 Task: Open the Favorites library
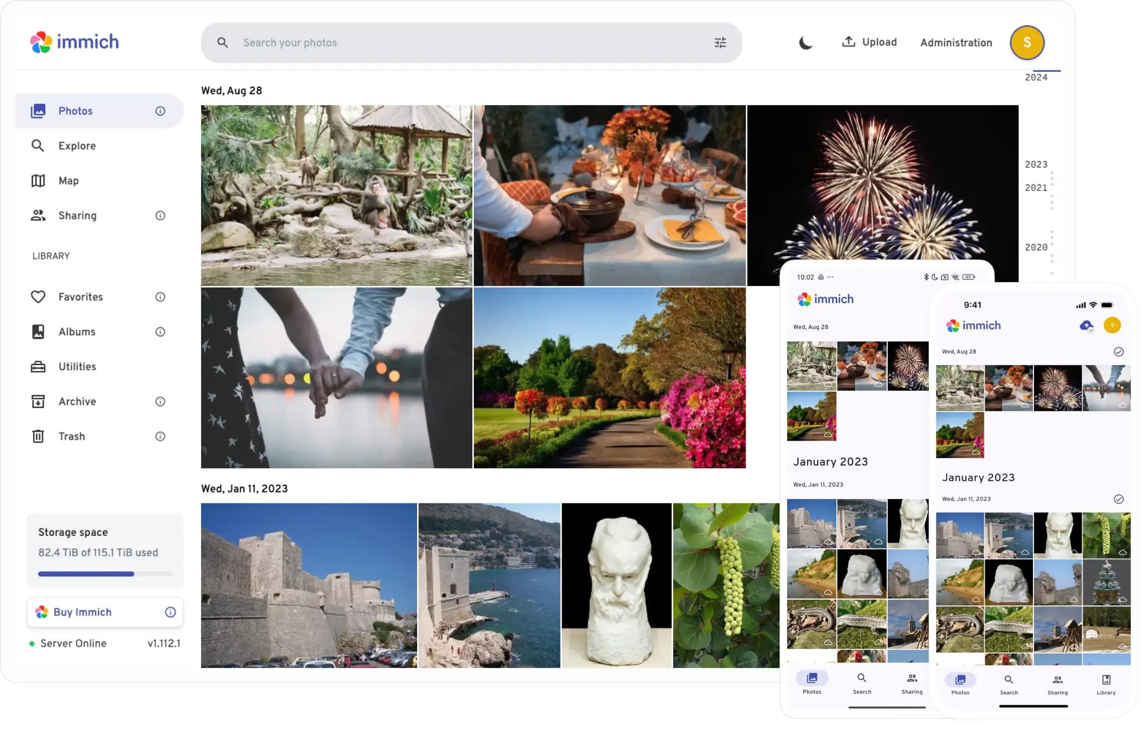80,297
